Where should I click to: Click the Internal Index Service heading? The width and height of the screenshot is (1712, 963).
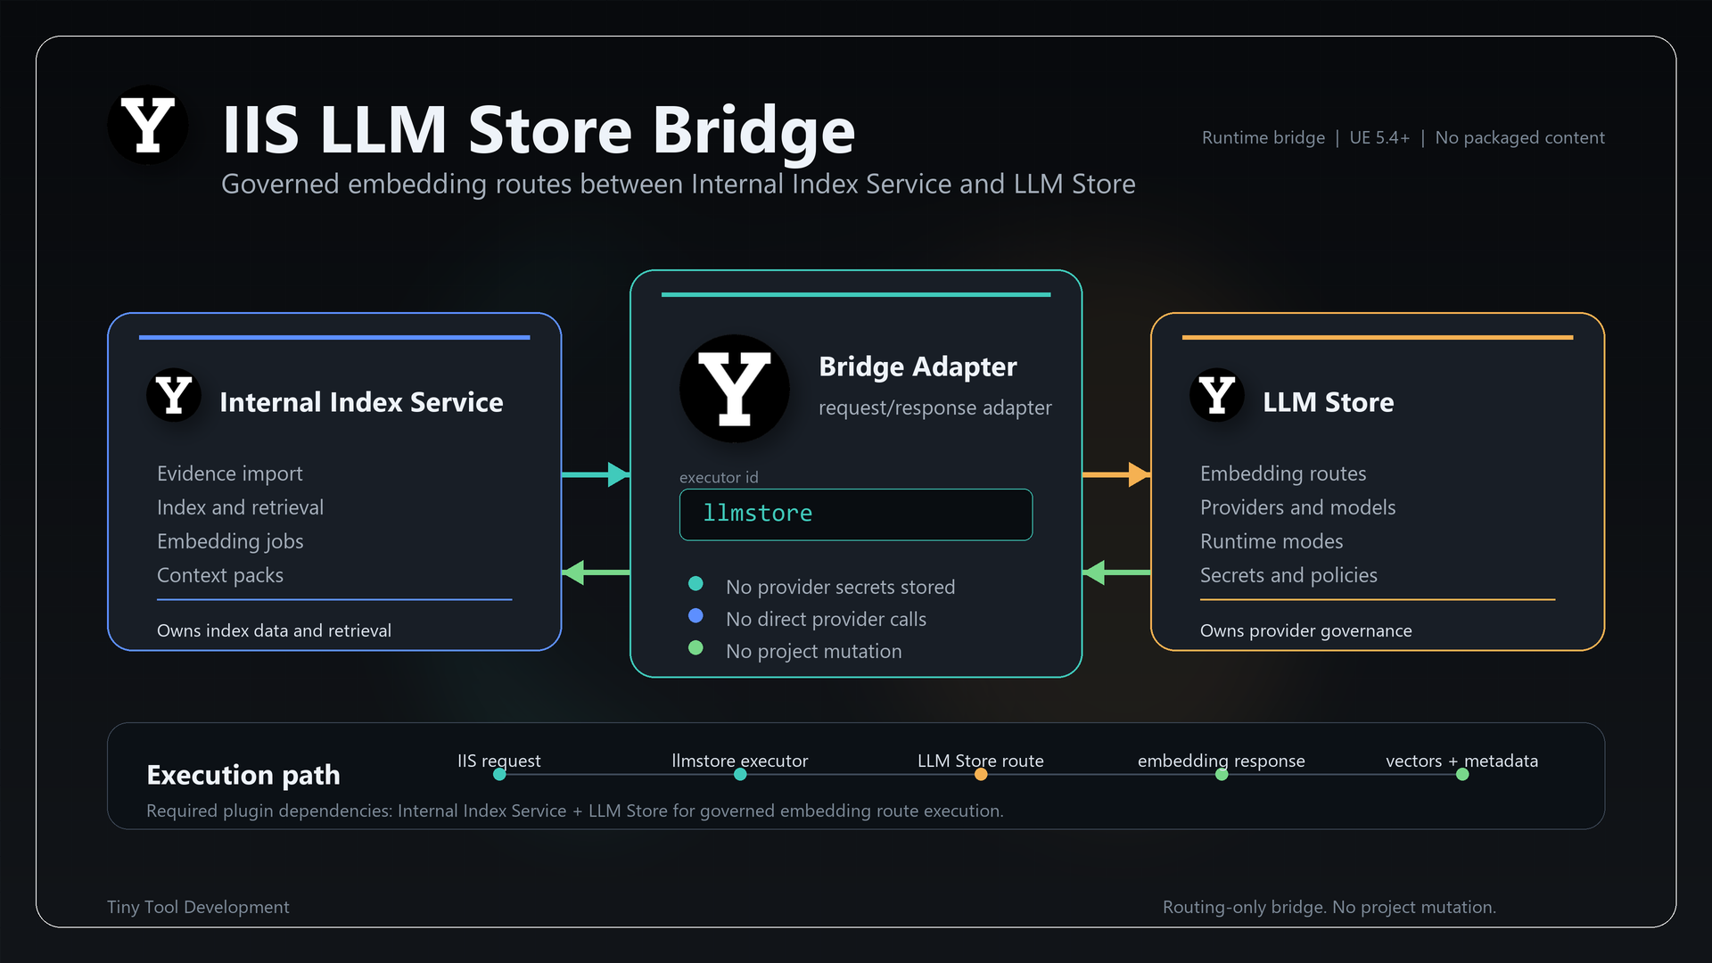361,402
